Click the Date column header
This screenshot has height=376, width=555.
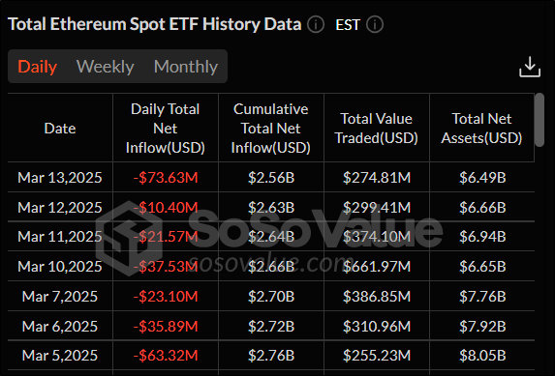60,129
